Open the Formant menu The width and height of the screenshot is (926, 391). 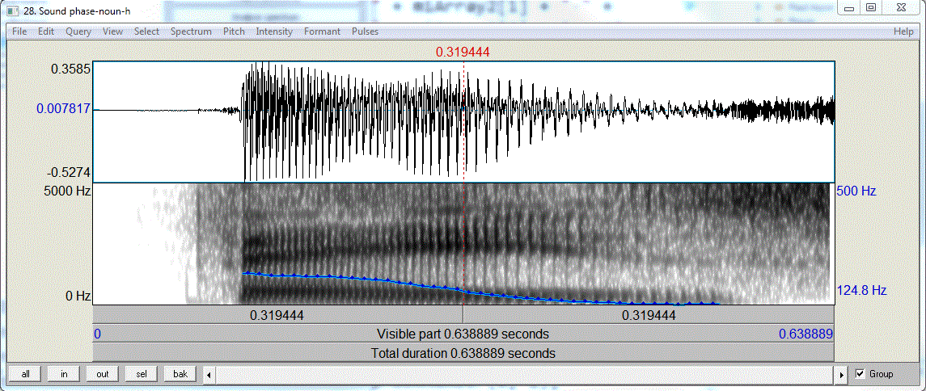coord(323,32)
